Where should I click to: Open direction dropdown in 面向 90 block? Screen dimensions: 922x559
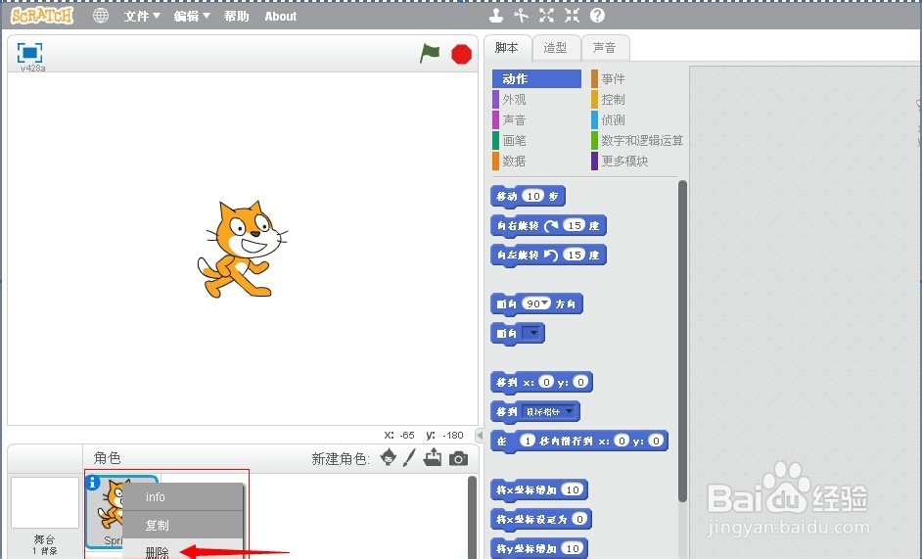(x=545, y=303)
